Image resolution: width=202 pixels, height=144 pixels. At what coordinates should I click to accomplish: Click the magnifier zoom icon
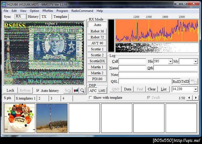click(82, 91)
